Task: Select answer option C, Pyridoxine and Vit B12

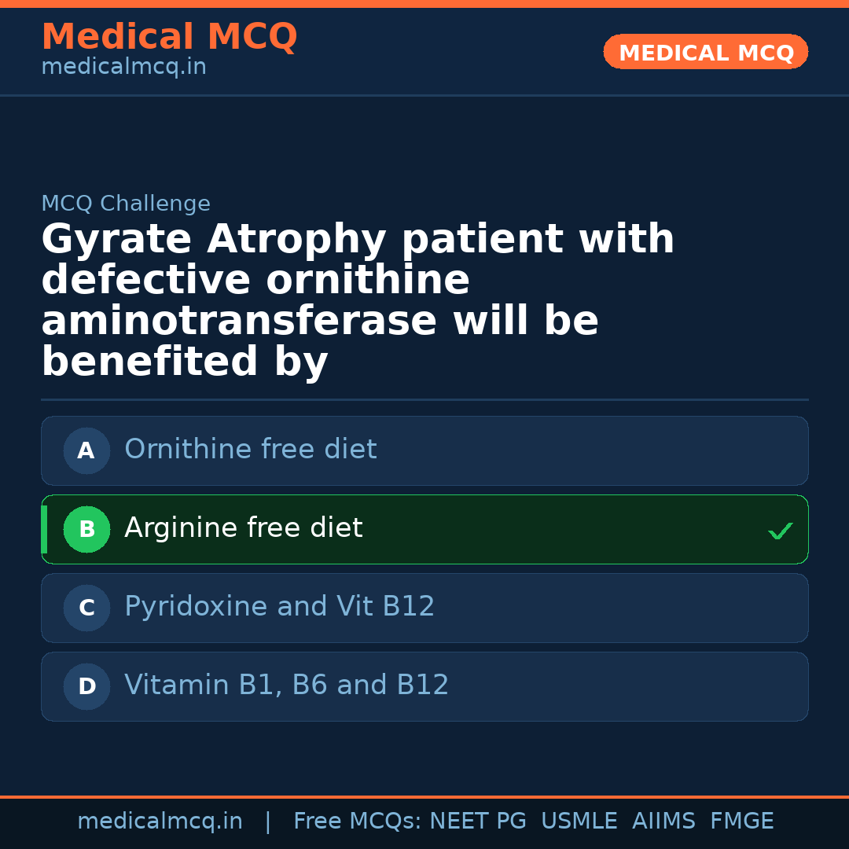Action: (x=424, y=608)
